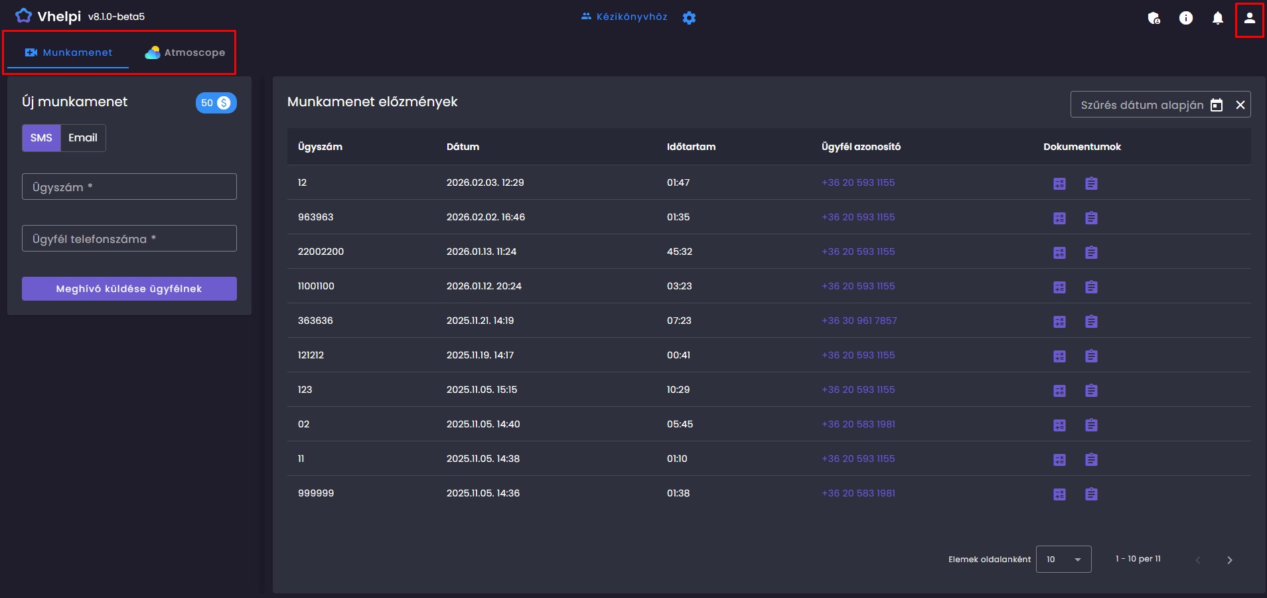Click the Ügyszám input field
Screen dimensions: 1267x598
click(129, 187)
